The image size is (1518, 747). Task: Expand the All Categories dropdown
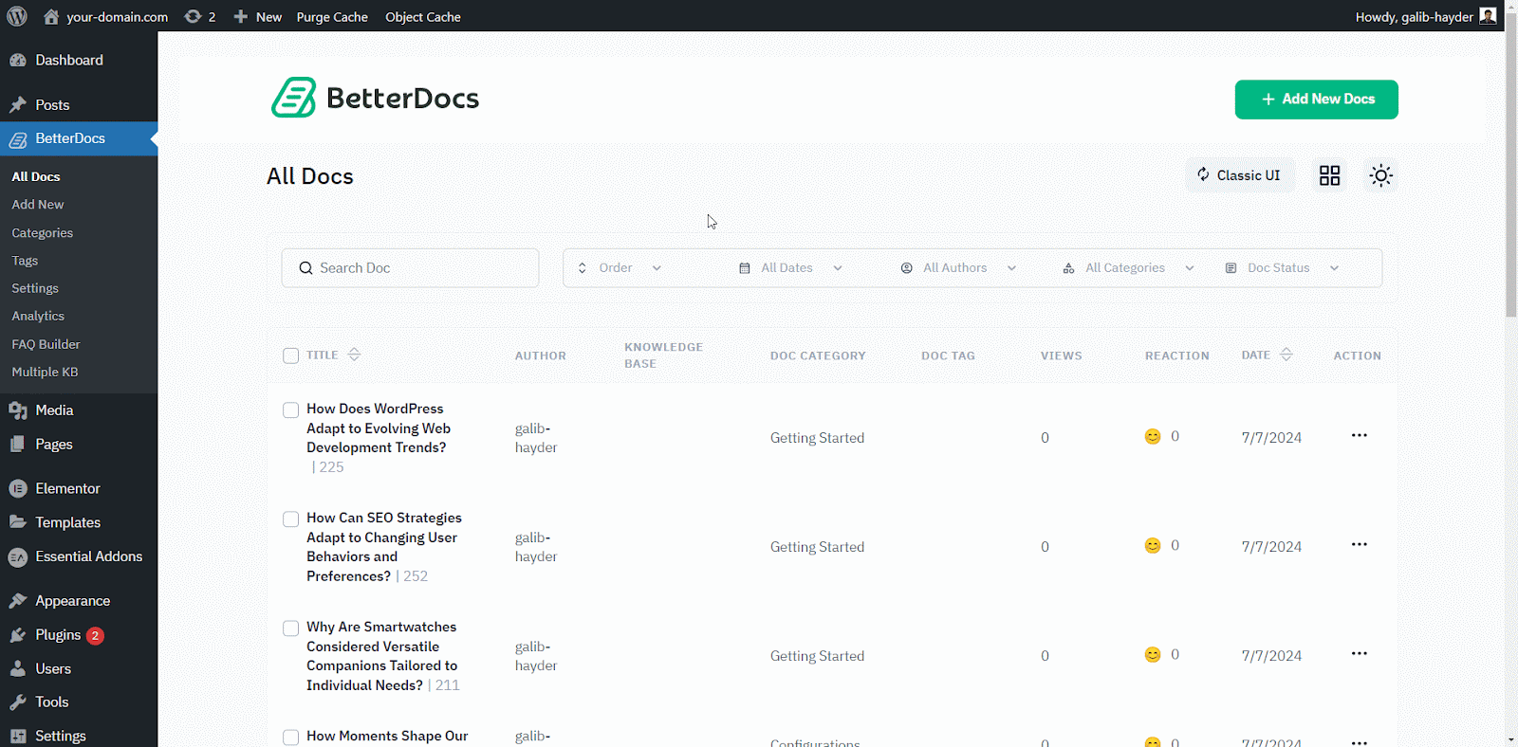click(x=1128, y=268)
